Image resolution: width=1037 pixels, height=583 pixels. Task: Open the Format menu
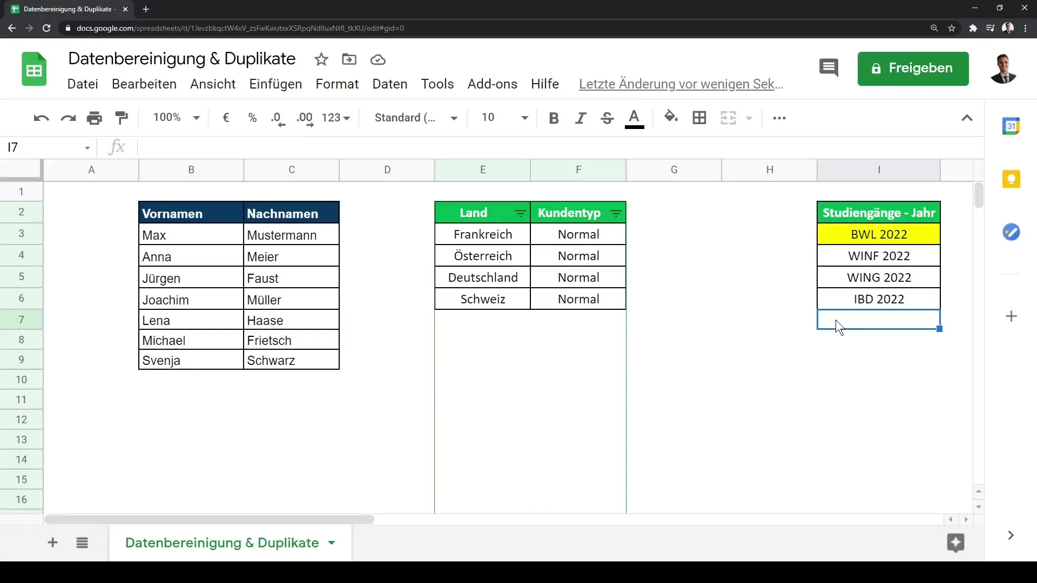click(337, 84)
